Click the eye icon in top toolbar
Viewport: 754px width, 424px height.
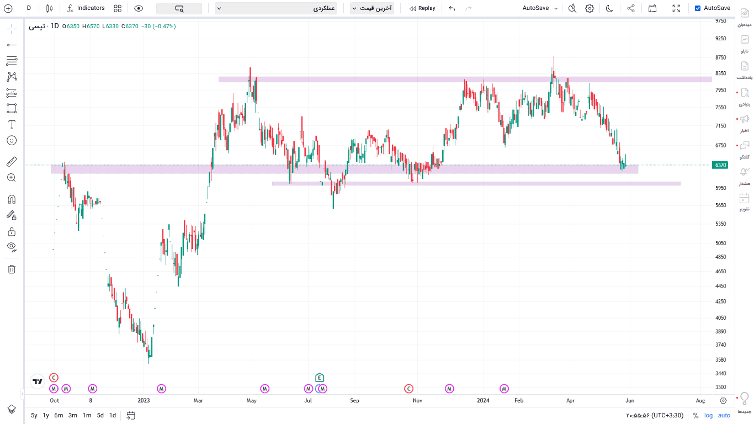pos(139,8)
